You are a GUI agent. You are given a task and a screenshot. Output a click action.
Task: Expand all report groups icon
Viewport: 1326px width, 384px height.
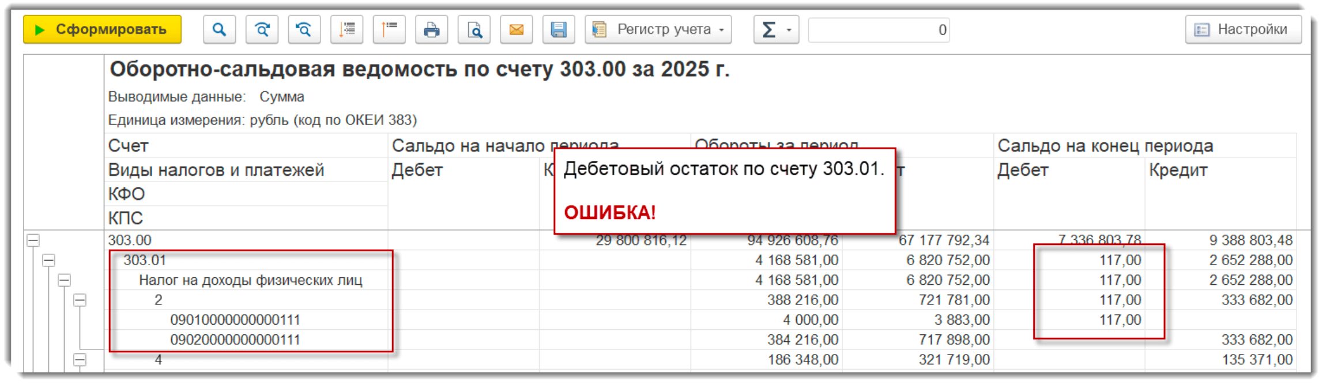point(346,29)
